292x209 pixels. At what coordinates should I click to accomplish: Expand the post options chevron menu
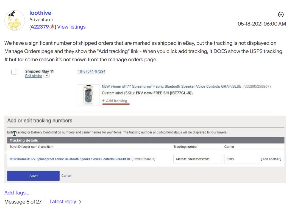pos(281,15)
